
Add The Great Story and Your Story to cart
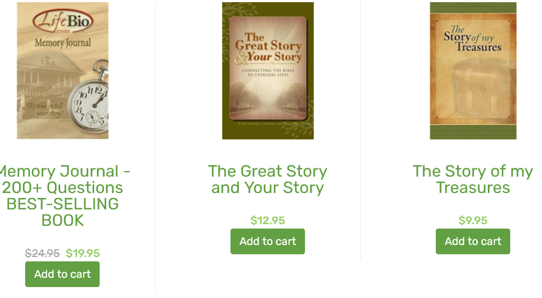click(268, 241)
